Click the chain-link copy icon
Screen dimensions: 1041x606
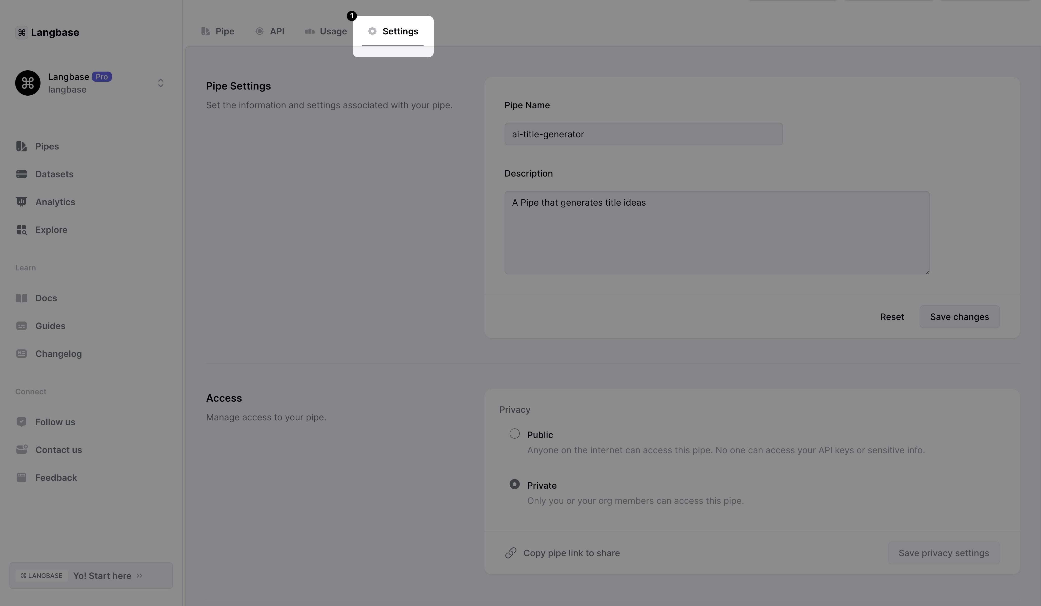(511, 553)
